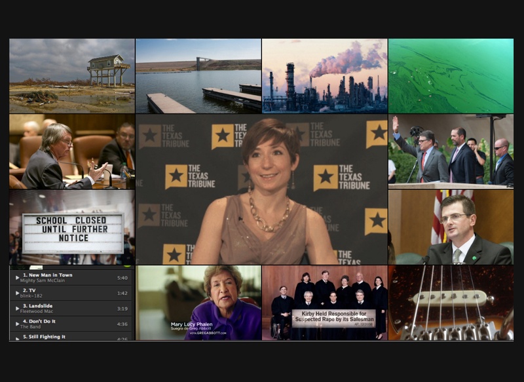Click the 5:40 track duration
Image resolution: width=524 pixels, height=382 pixels.
point(122,278)
